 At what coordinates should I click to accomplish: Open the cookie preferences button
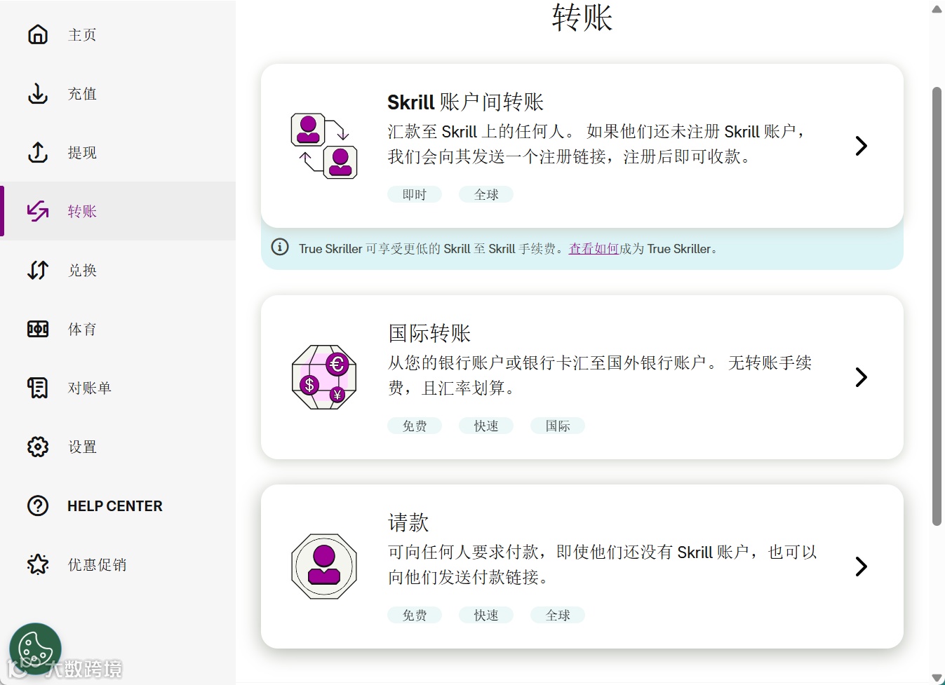[x=35, y=649]
